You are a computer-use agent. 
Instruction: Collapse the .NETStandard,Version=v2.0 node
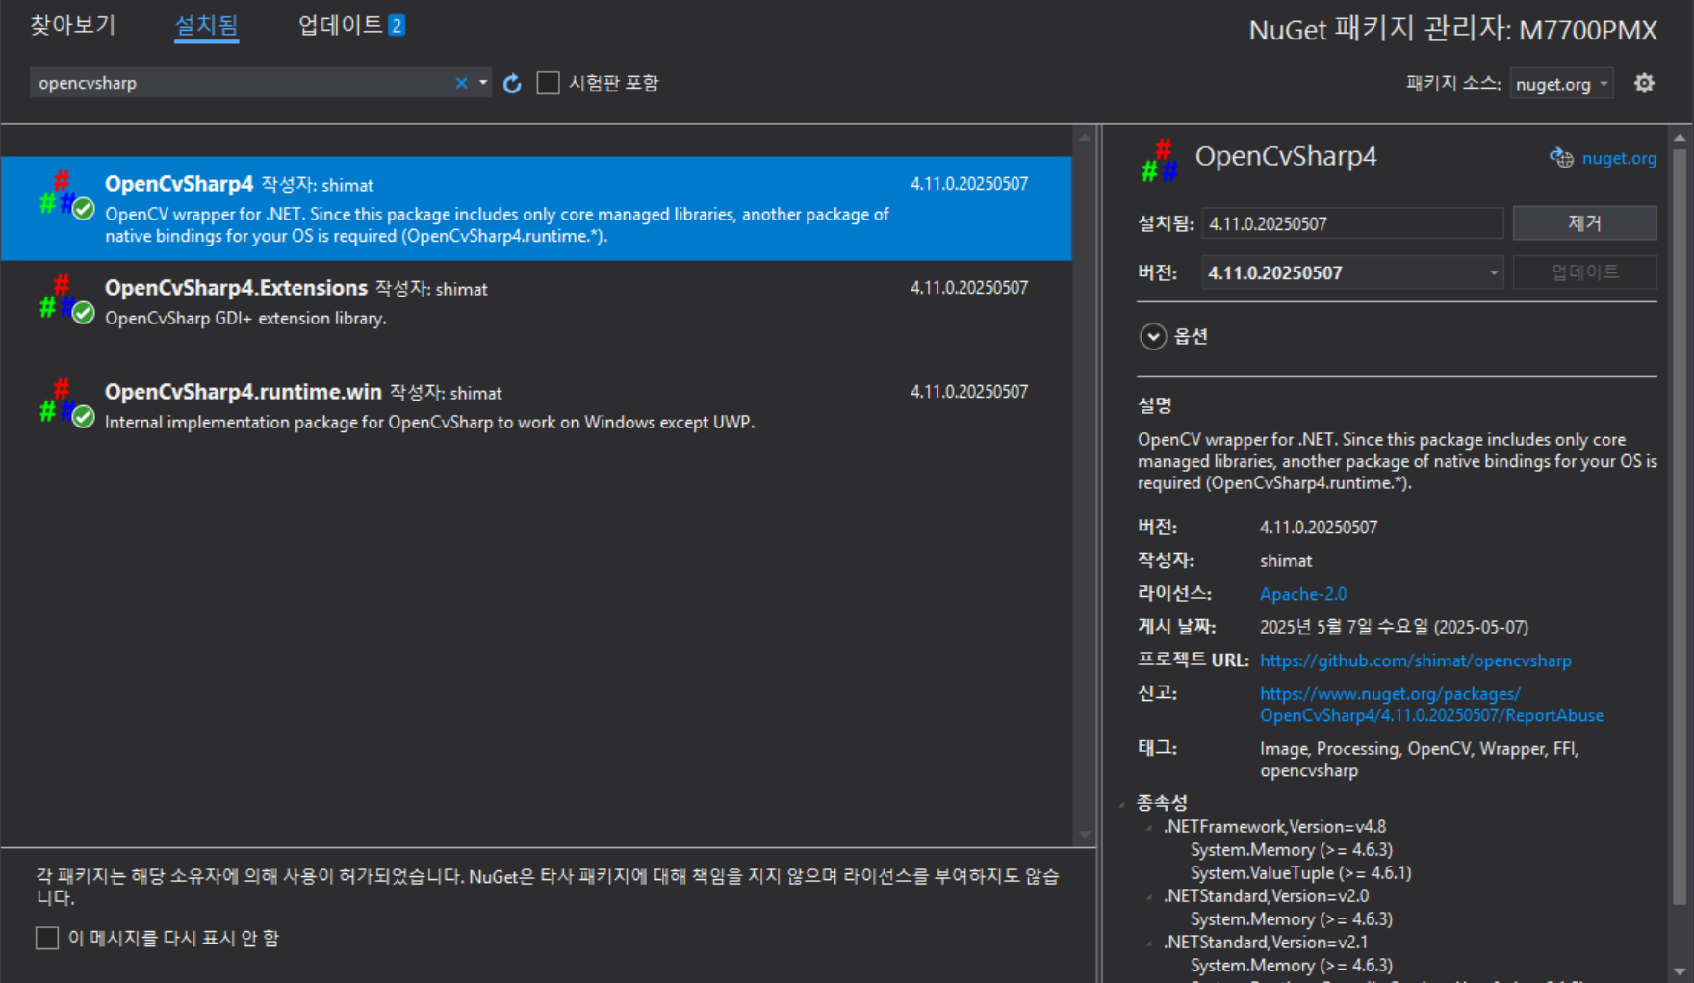tap(1149, 897)
